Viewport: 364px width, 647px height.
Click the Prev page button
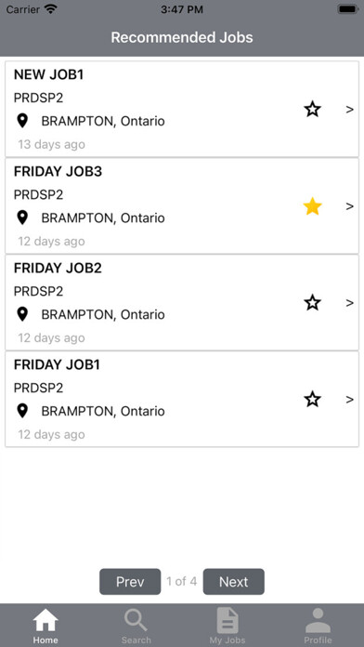(x=130, y=582)
